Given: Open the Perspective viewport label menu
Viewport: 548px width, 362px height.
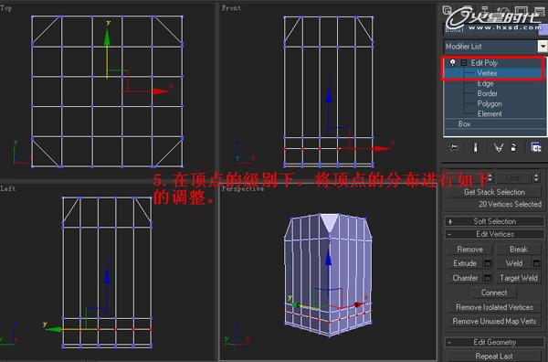Looking at the screenshot, I should click(243, 189).
